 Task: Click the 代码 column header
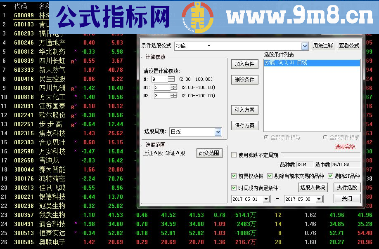coord(21,6)
